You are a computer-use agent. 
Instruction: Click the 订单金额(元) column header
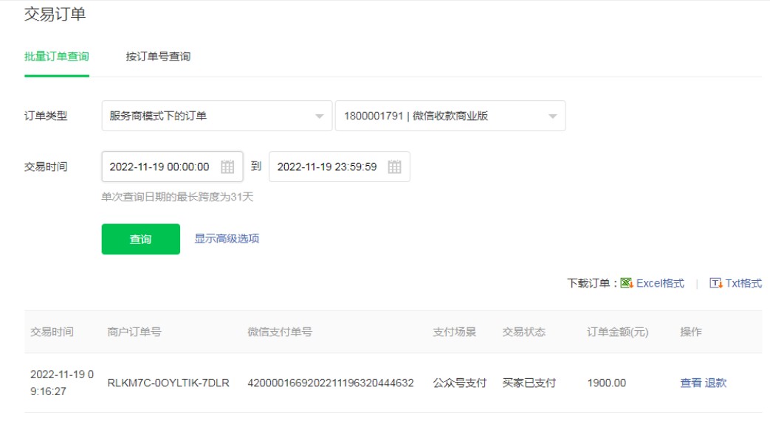[x=617, y=332]
